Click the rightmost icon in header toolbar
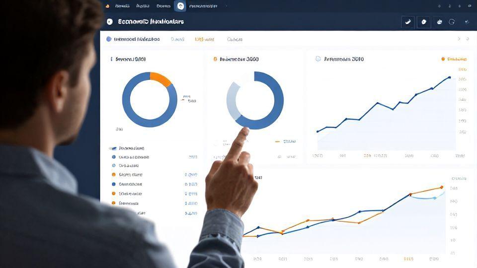 [x=467, y=22]
